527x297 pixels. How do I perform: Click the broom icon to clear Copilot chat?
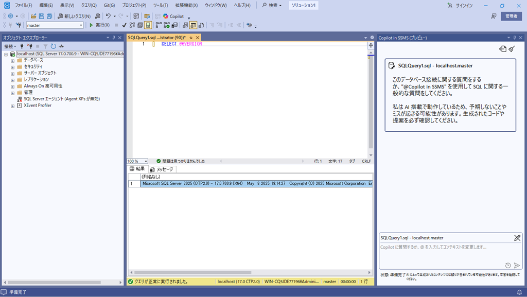pos(512,49)
